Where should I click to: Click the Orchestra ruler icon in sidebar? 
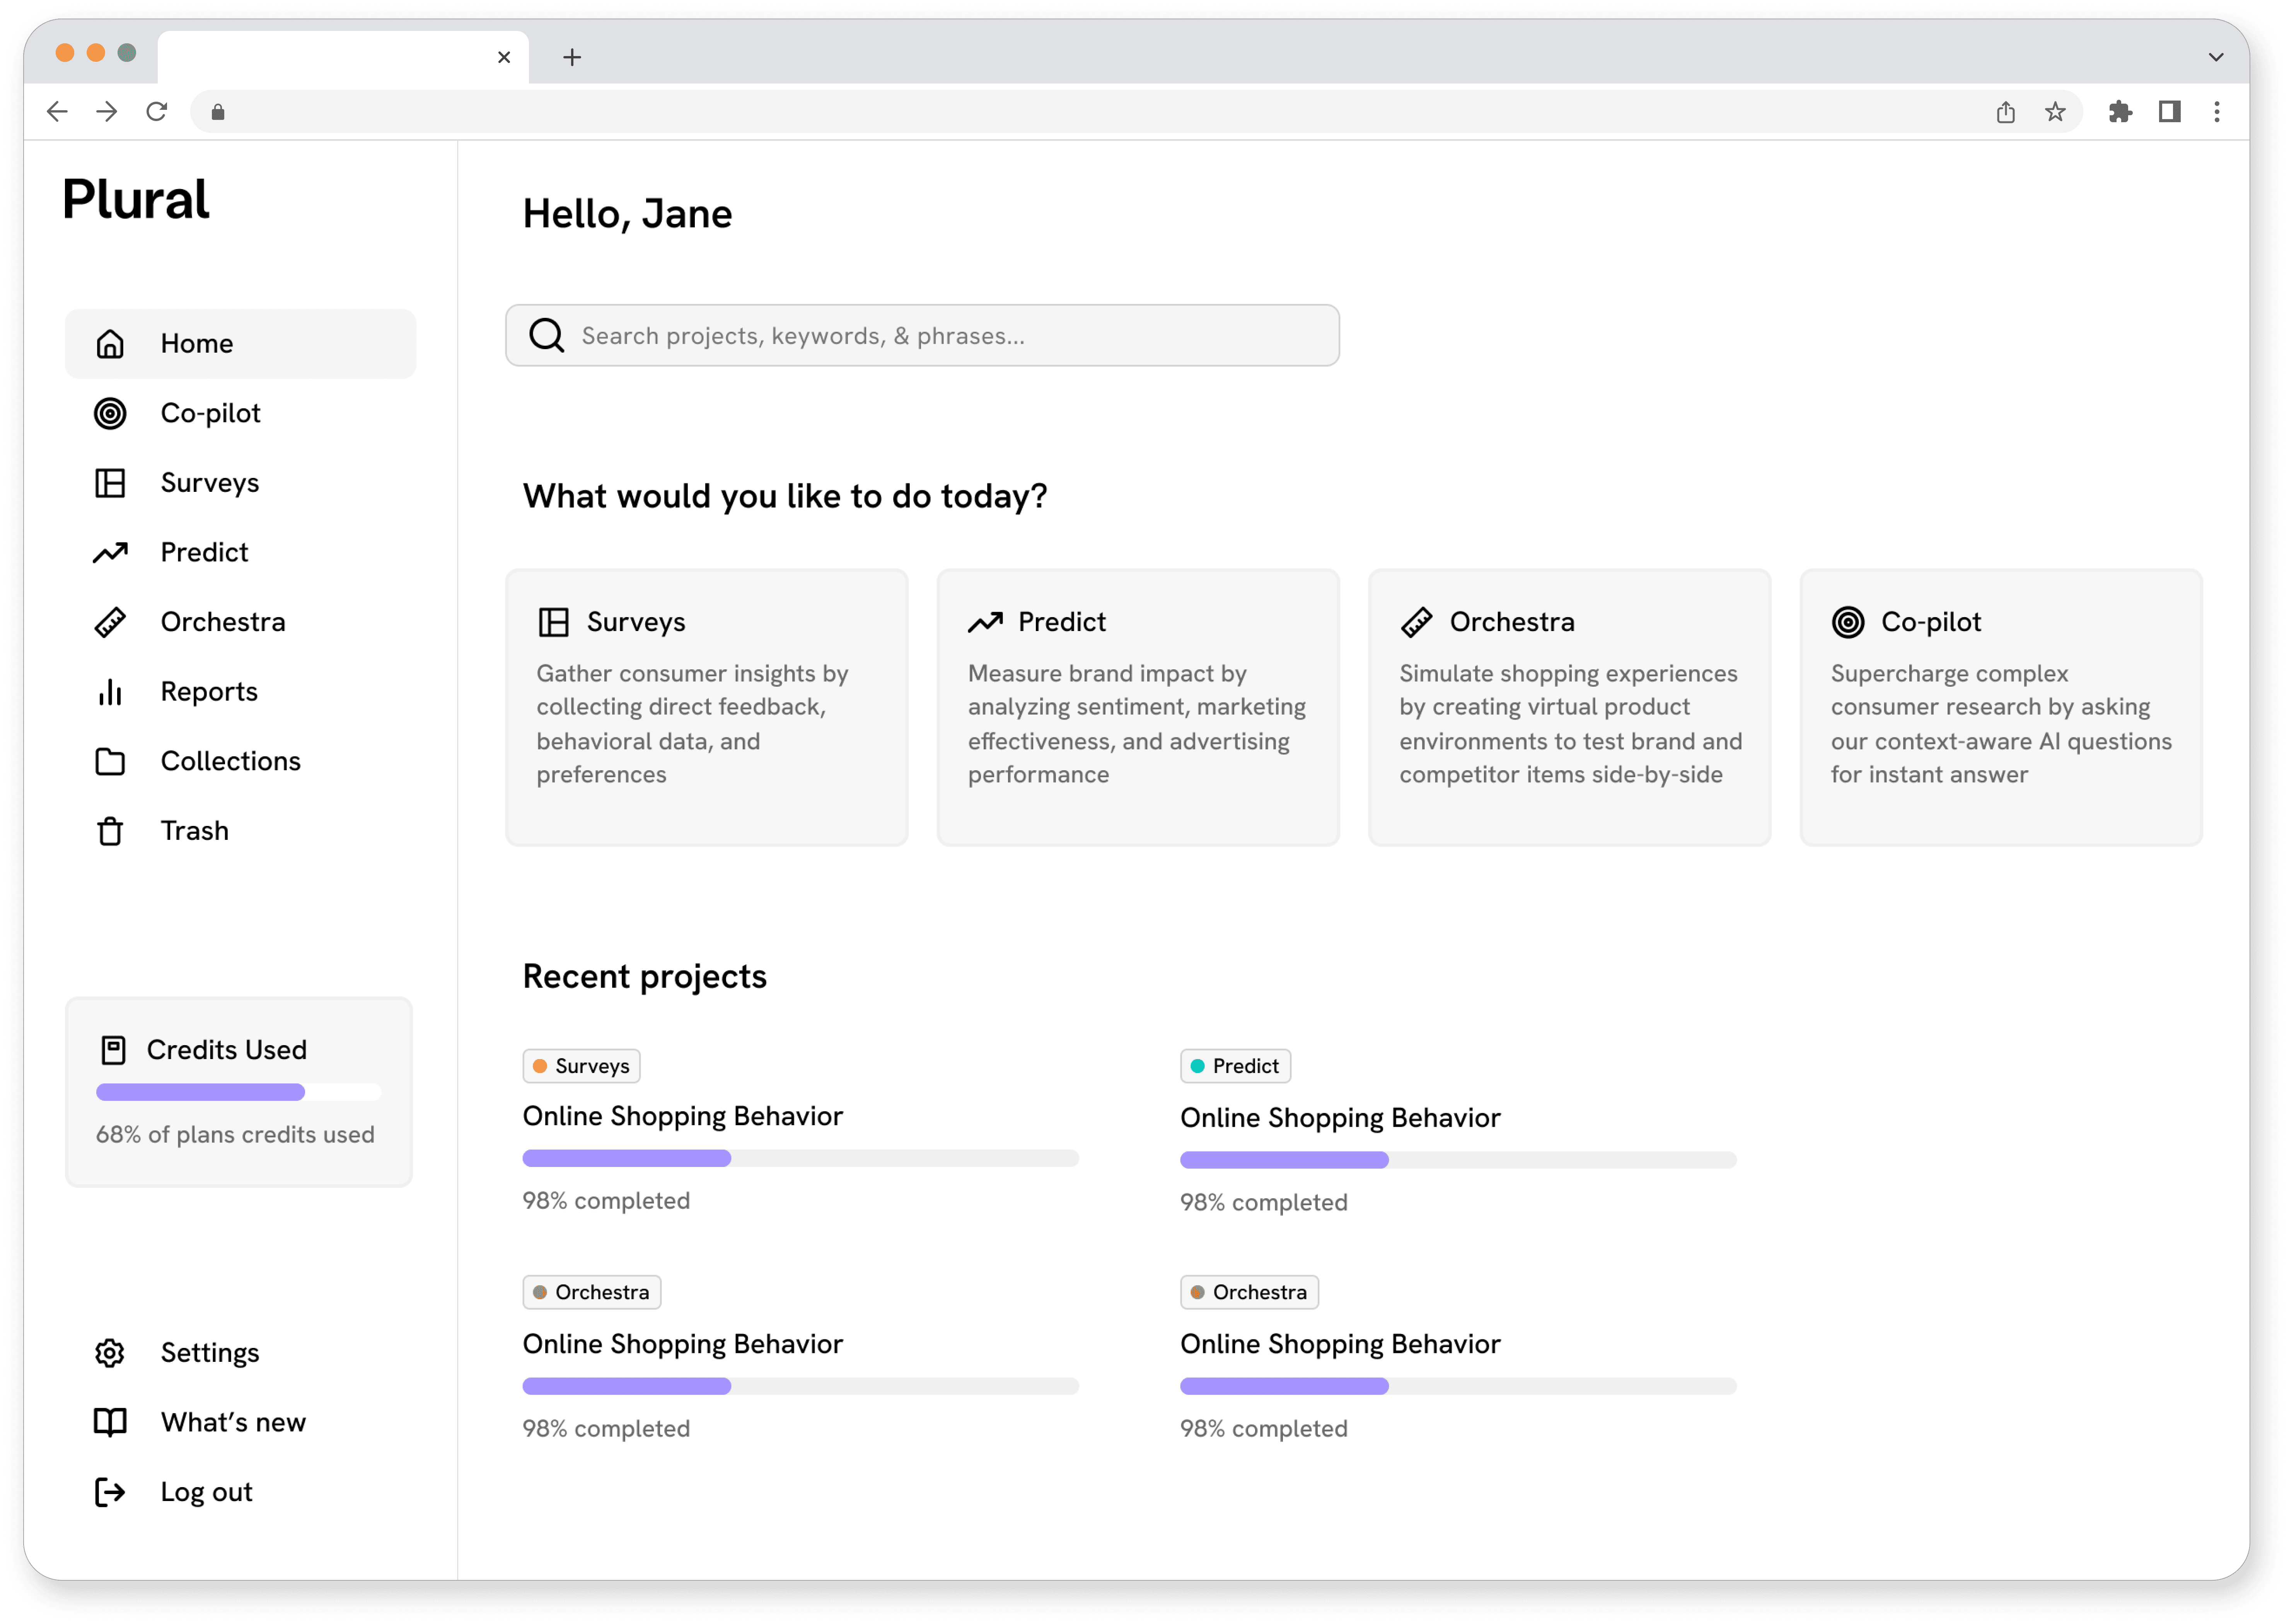click(110, 622)
